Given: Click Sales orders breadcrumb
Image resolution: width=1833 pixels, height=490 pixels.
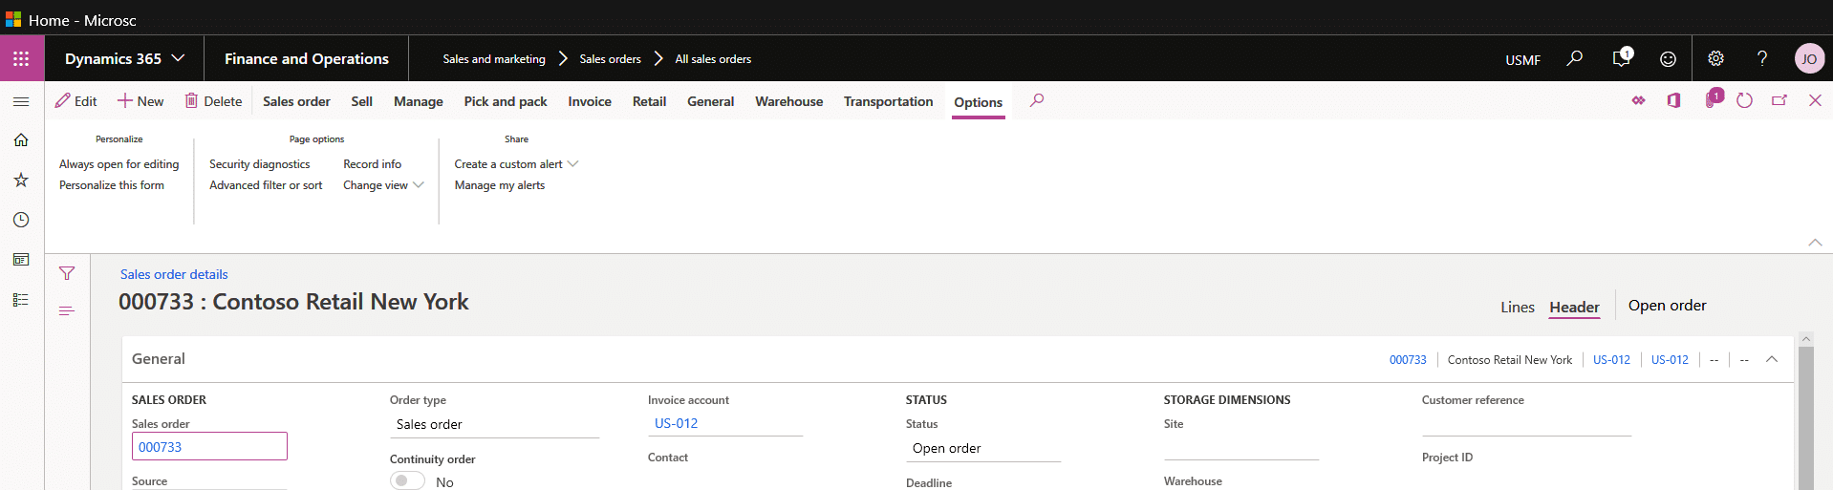Looking at the screenshot, I should 610,59.
